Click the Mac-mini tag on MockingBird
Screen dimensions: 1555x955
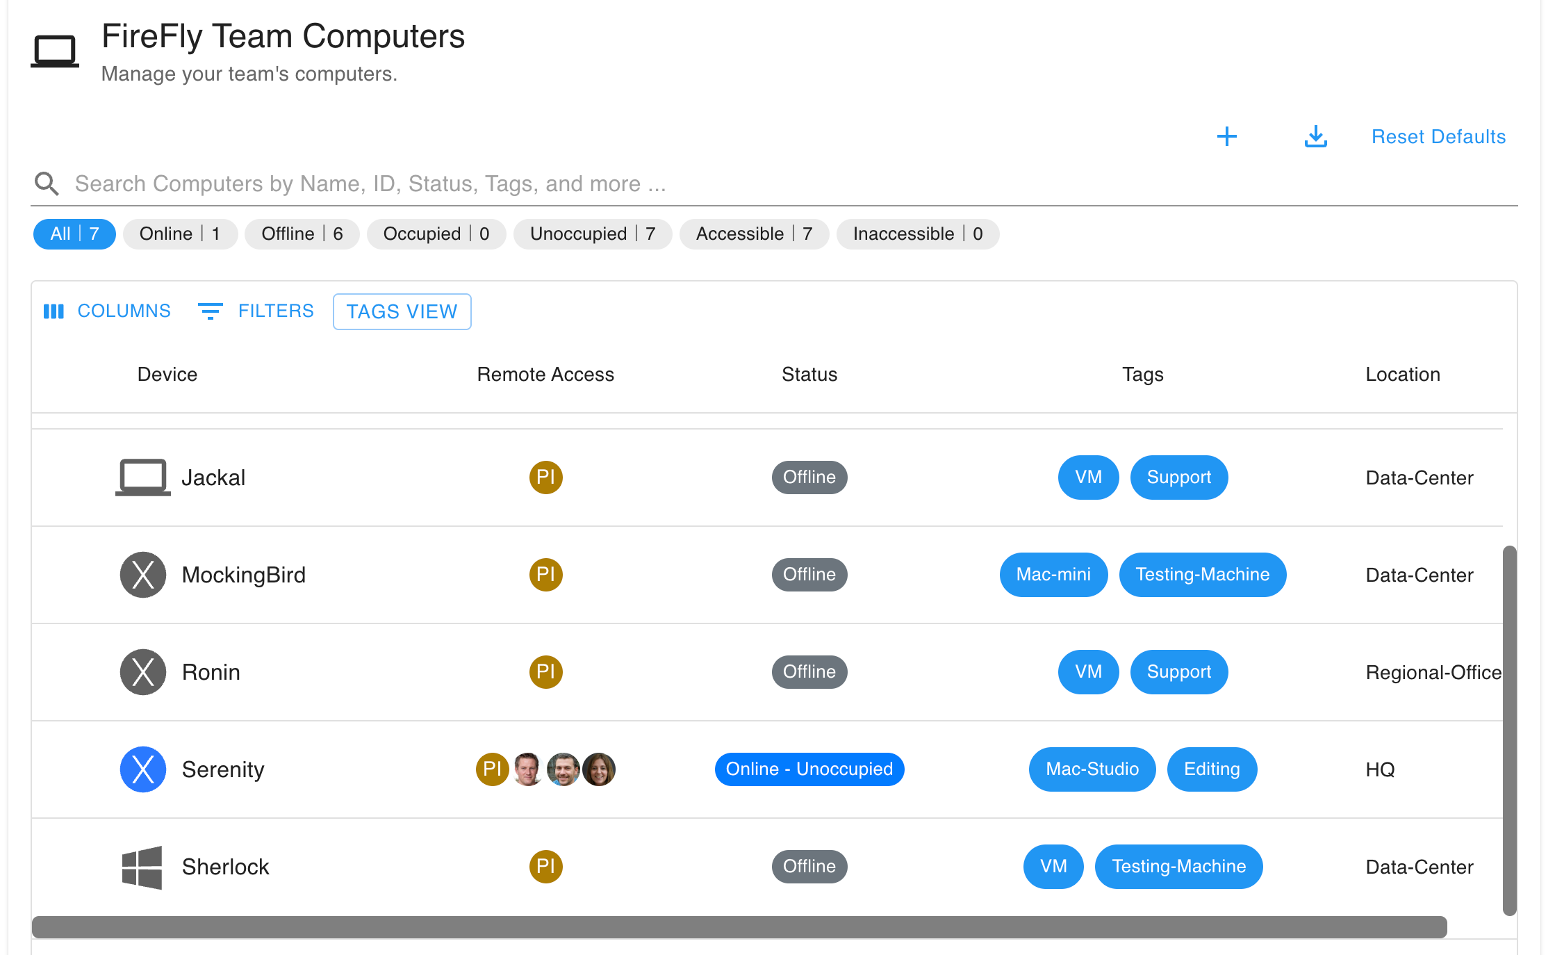1053,575
